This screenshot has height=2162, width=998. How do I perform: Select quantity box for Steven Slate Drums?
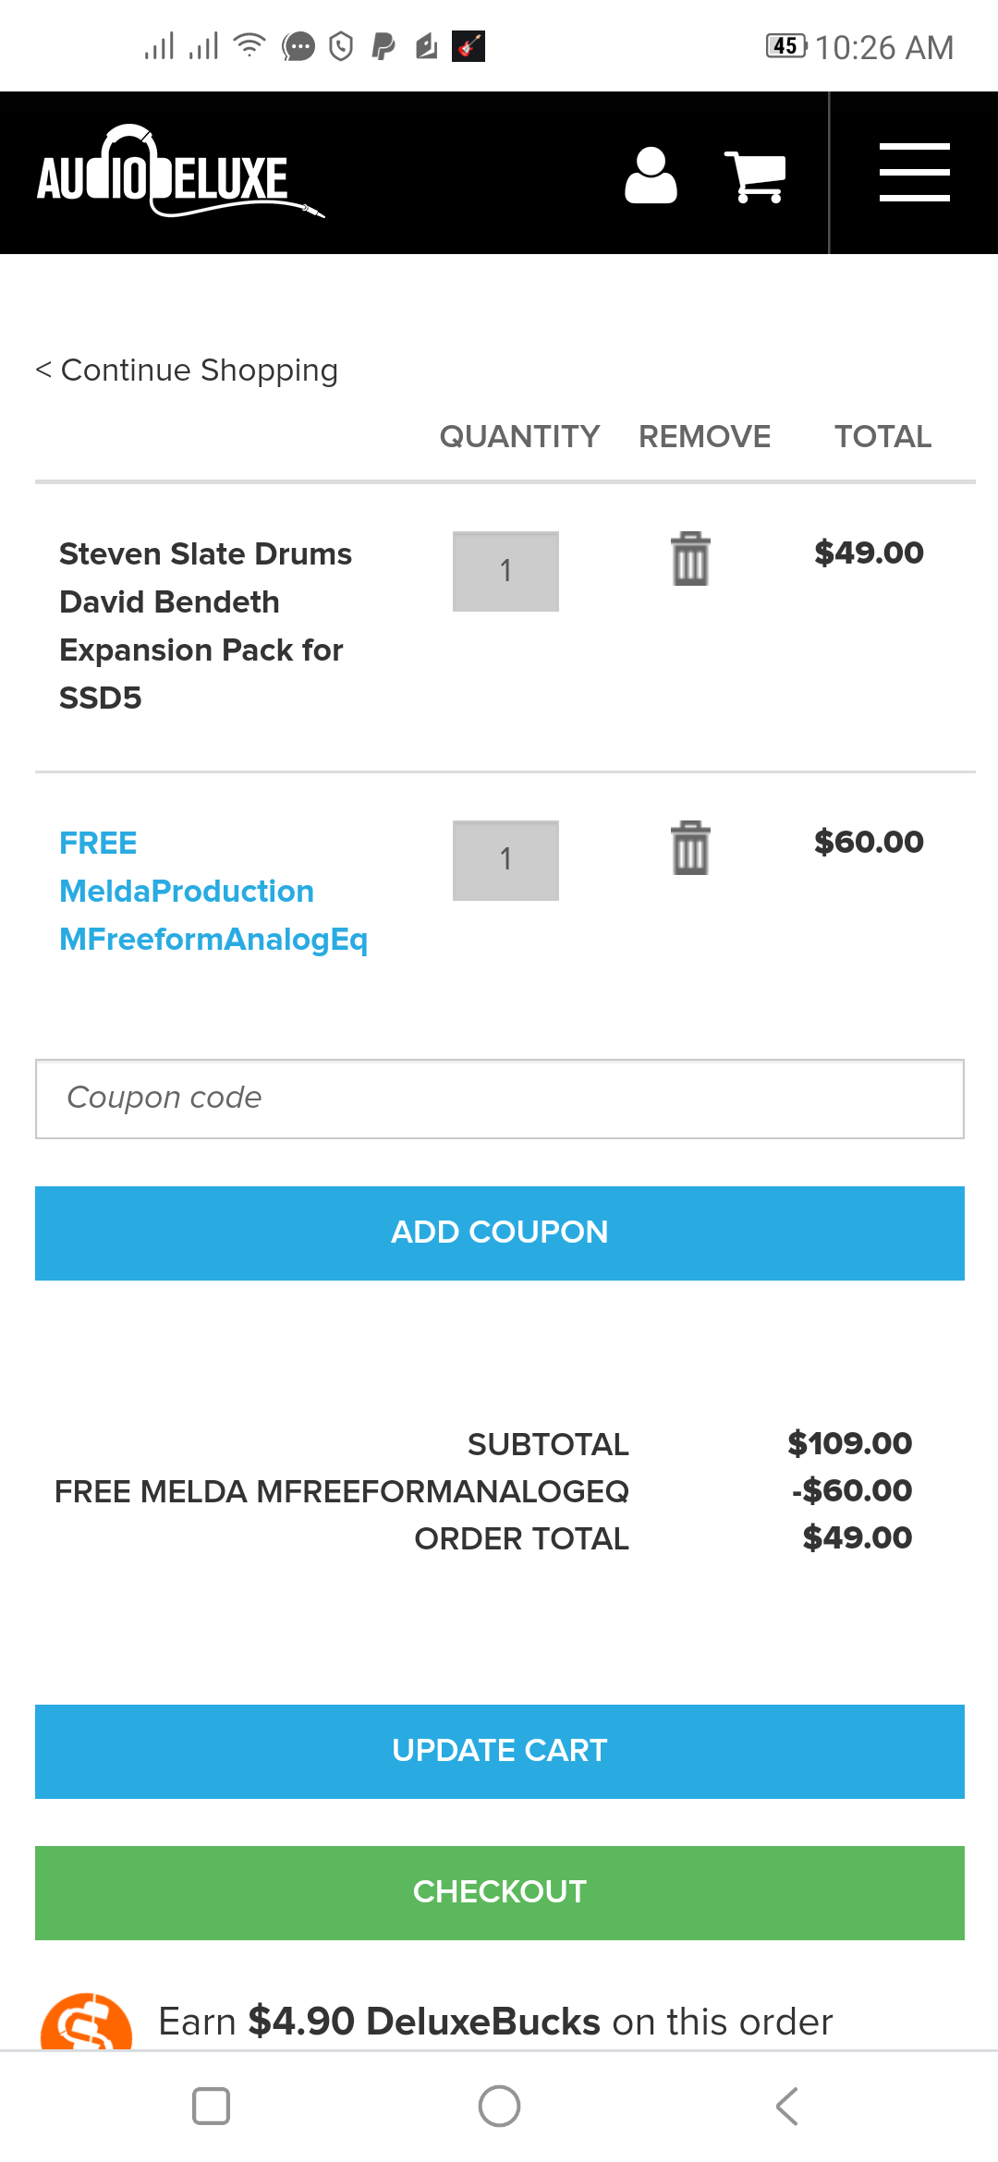[x=505, y=571]
